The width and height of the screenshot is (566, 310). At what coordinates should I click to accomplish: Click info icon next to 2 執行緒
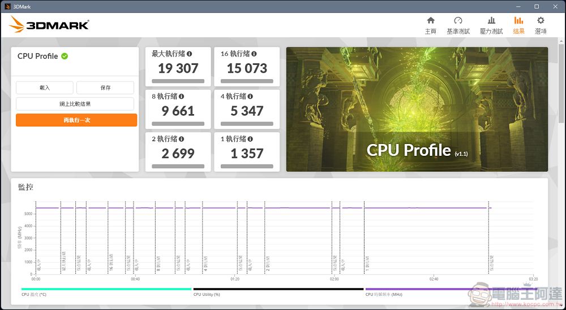pos(181,138)
